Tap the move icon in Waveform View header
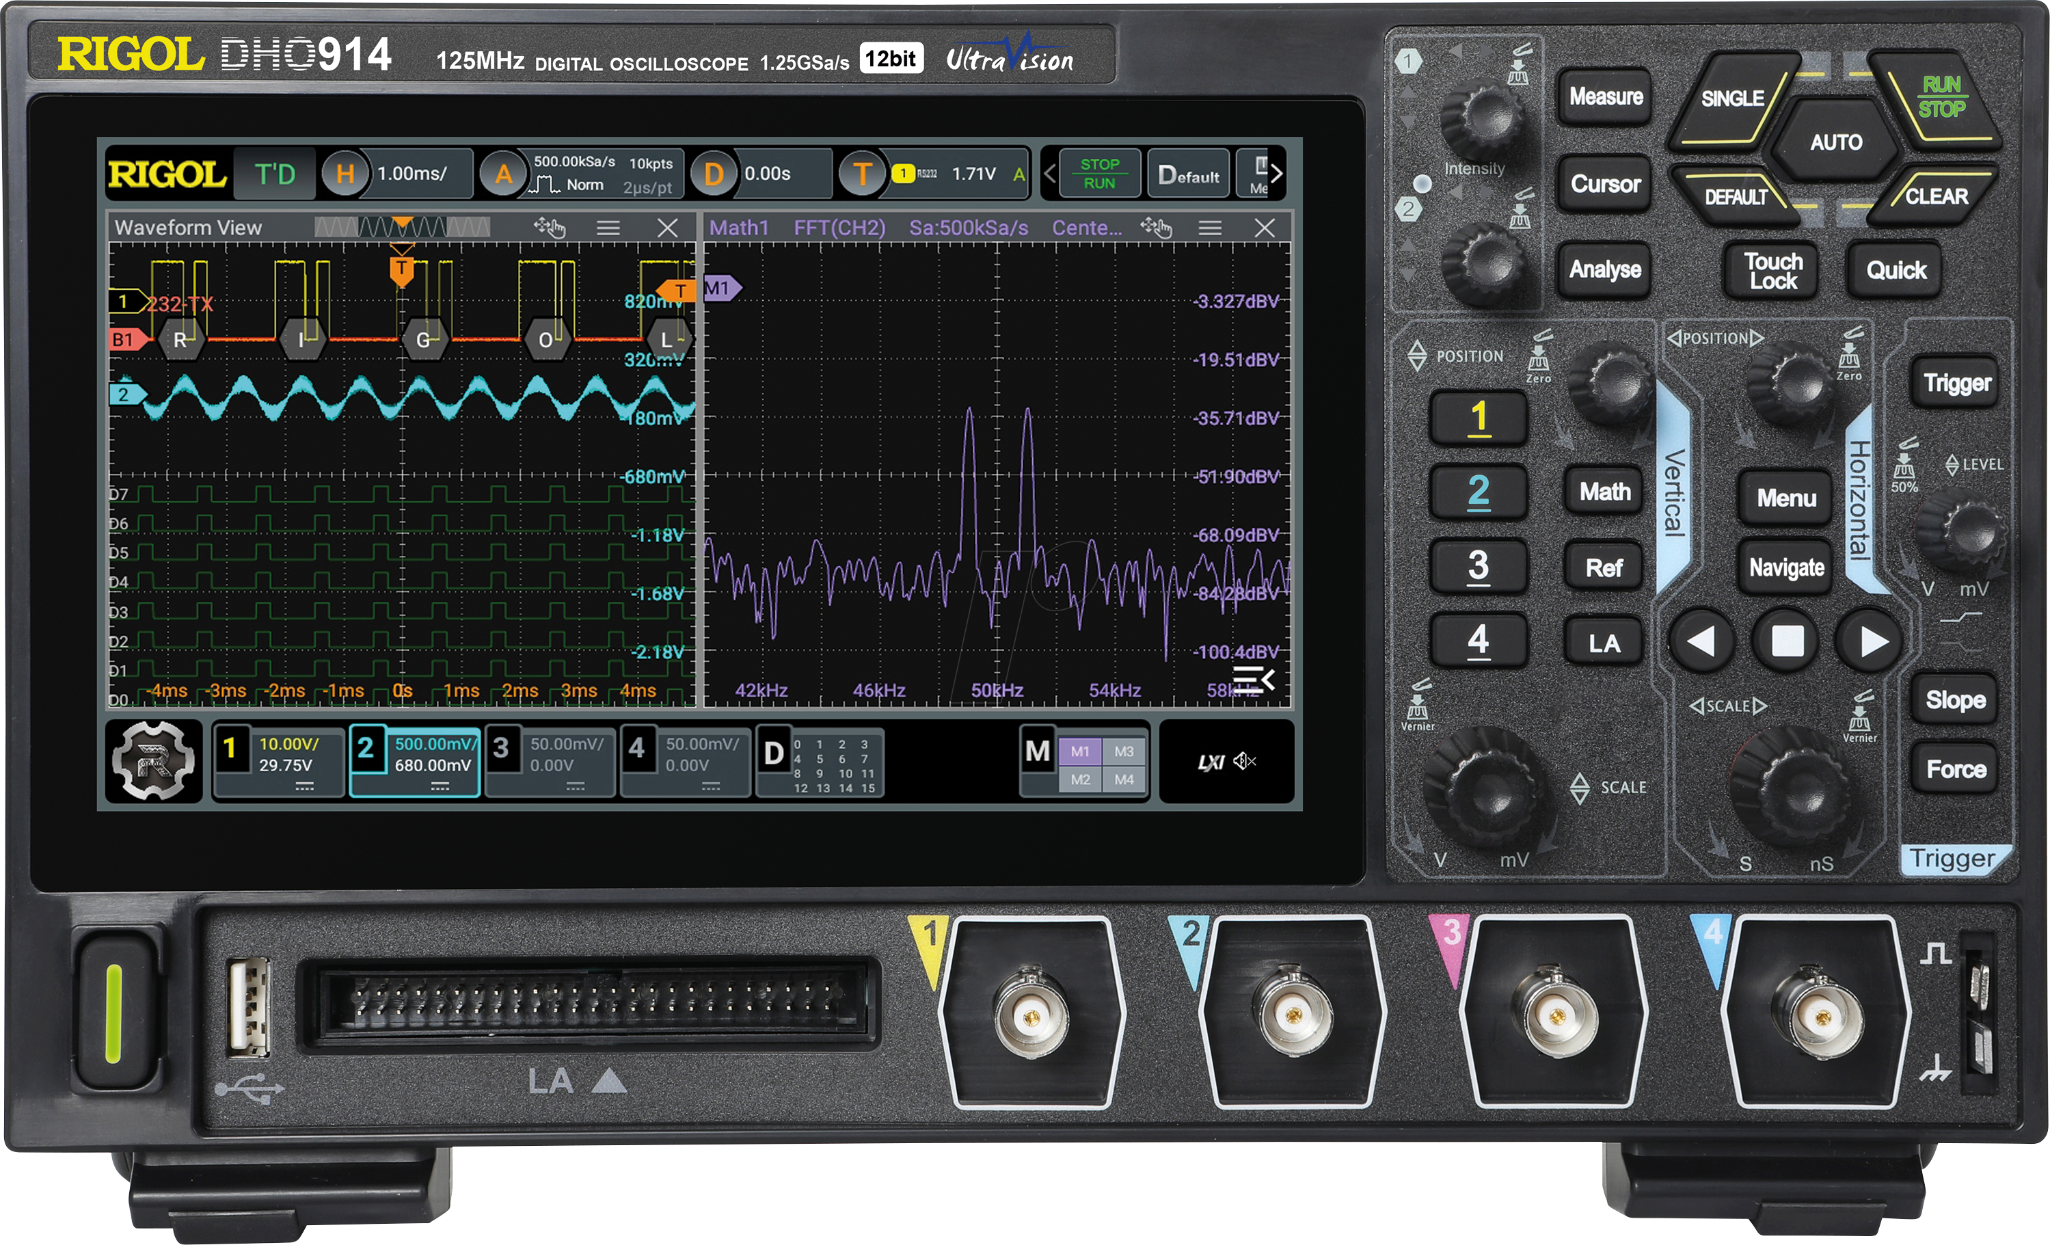The image size is (2050, 1245). [x=549, y=227]
